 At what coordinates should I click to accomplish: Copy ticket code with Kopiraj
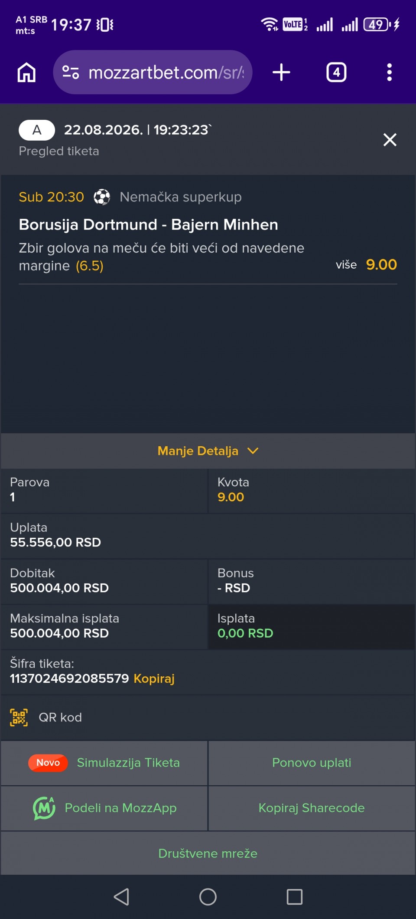point(154,679)
